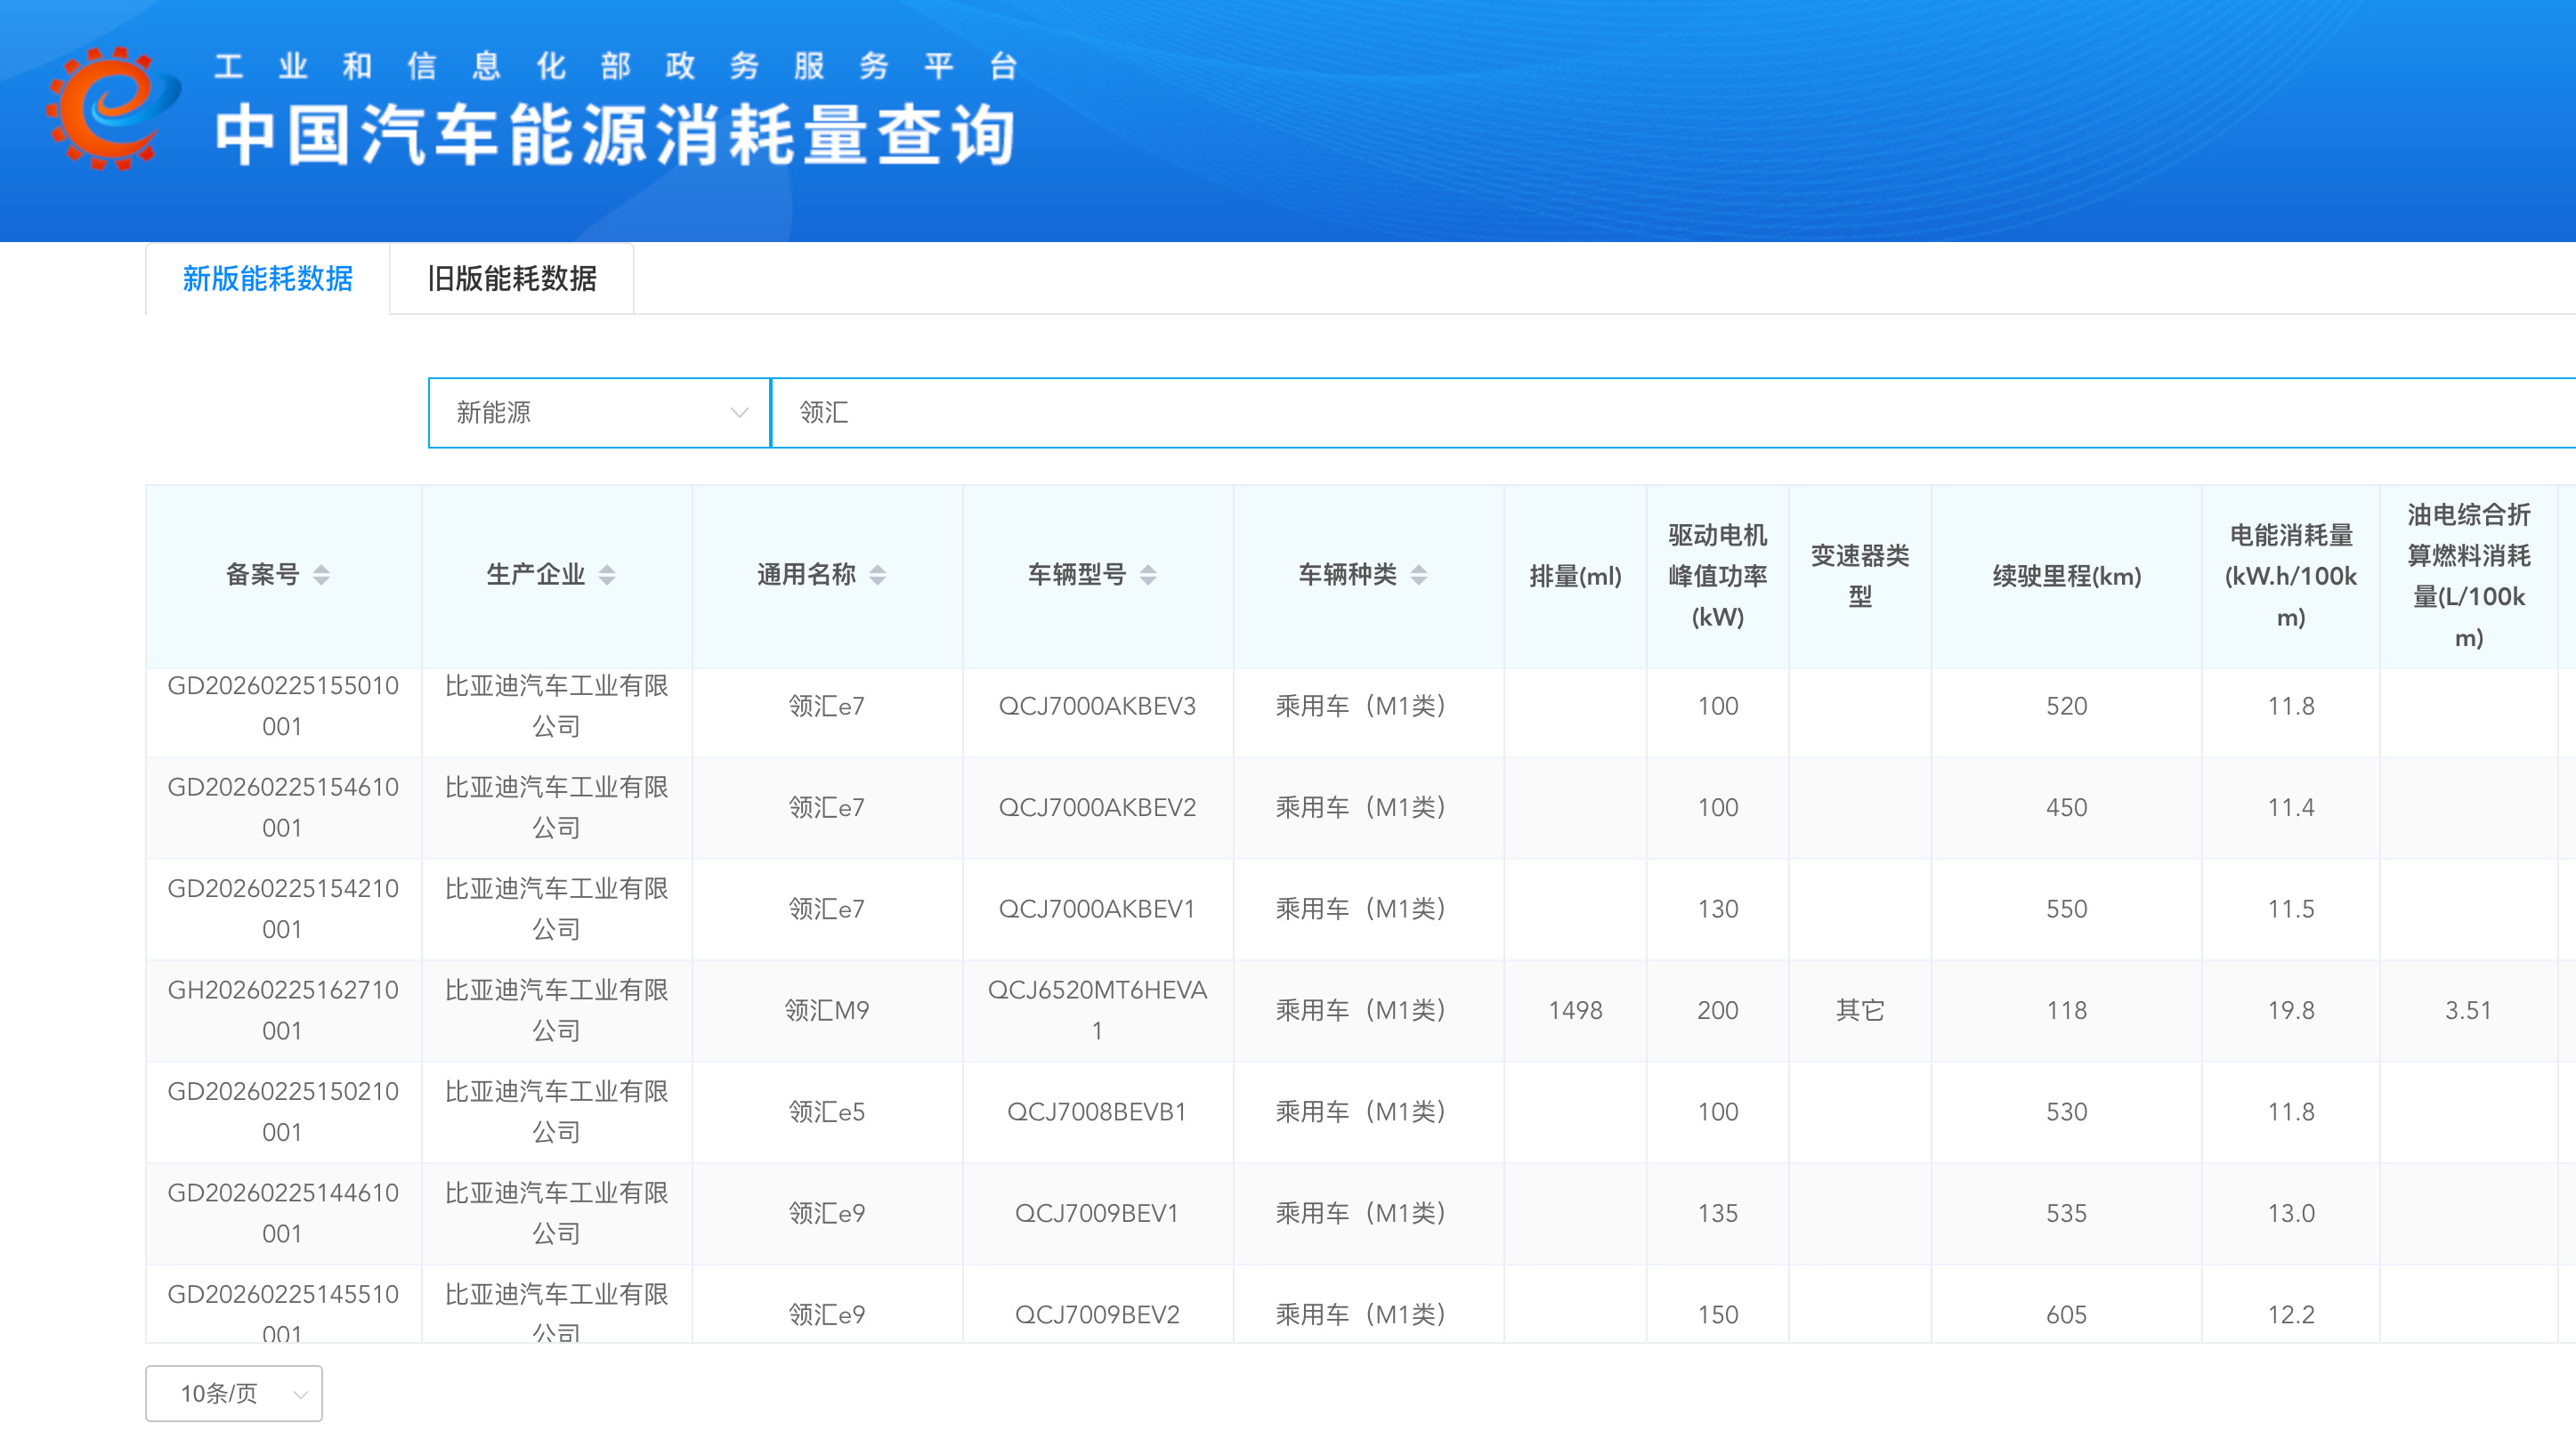2576x1431 pixels.
Task: Click the record number GD20260225150210001
Action: tap(283, 1111)
